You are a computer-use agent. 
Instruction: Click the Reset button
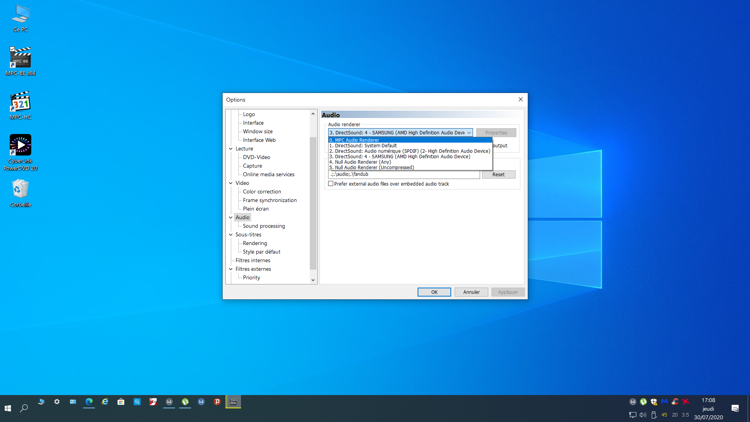[x=498, y=175]
